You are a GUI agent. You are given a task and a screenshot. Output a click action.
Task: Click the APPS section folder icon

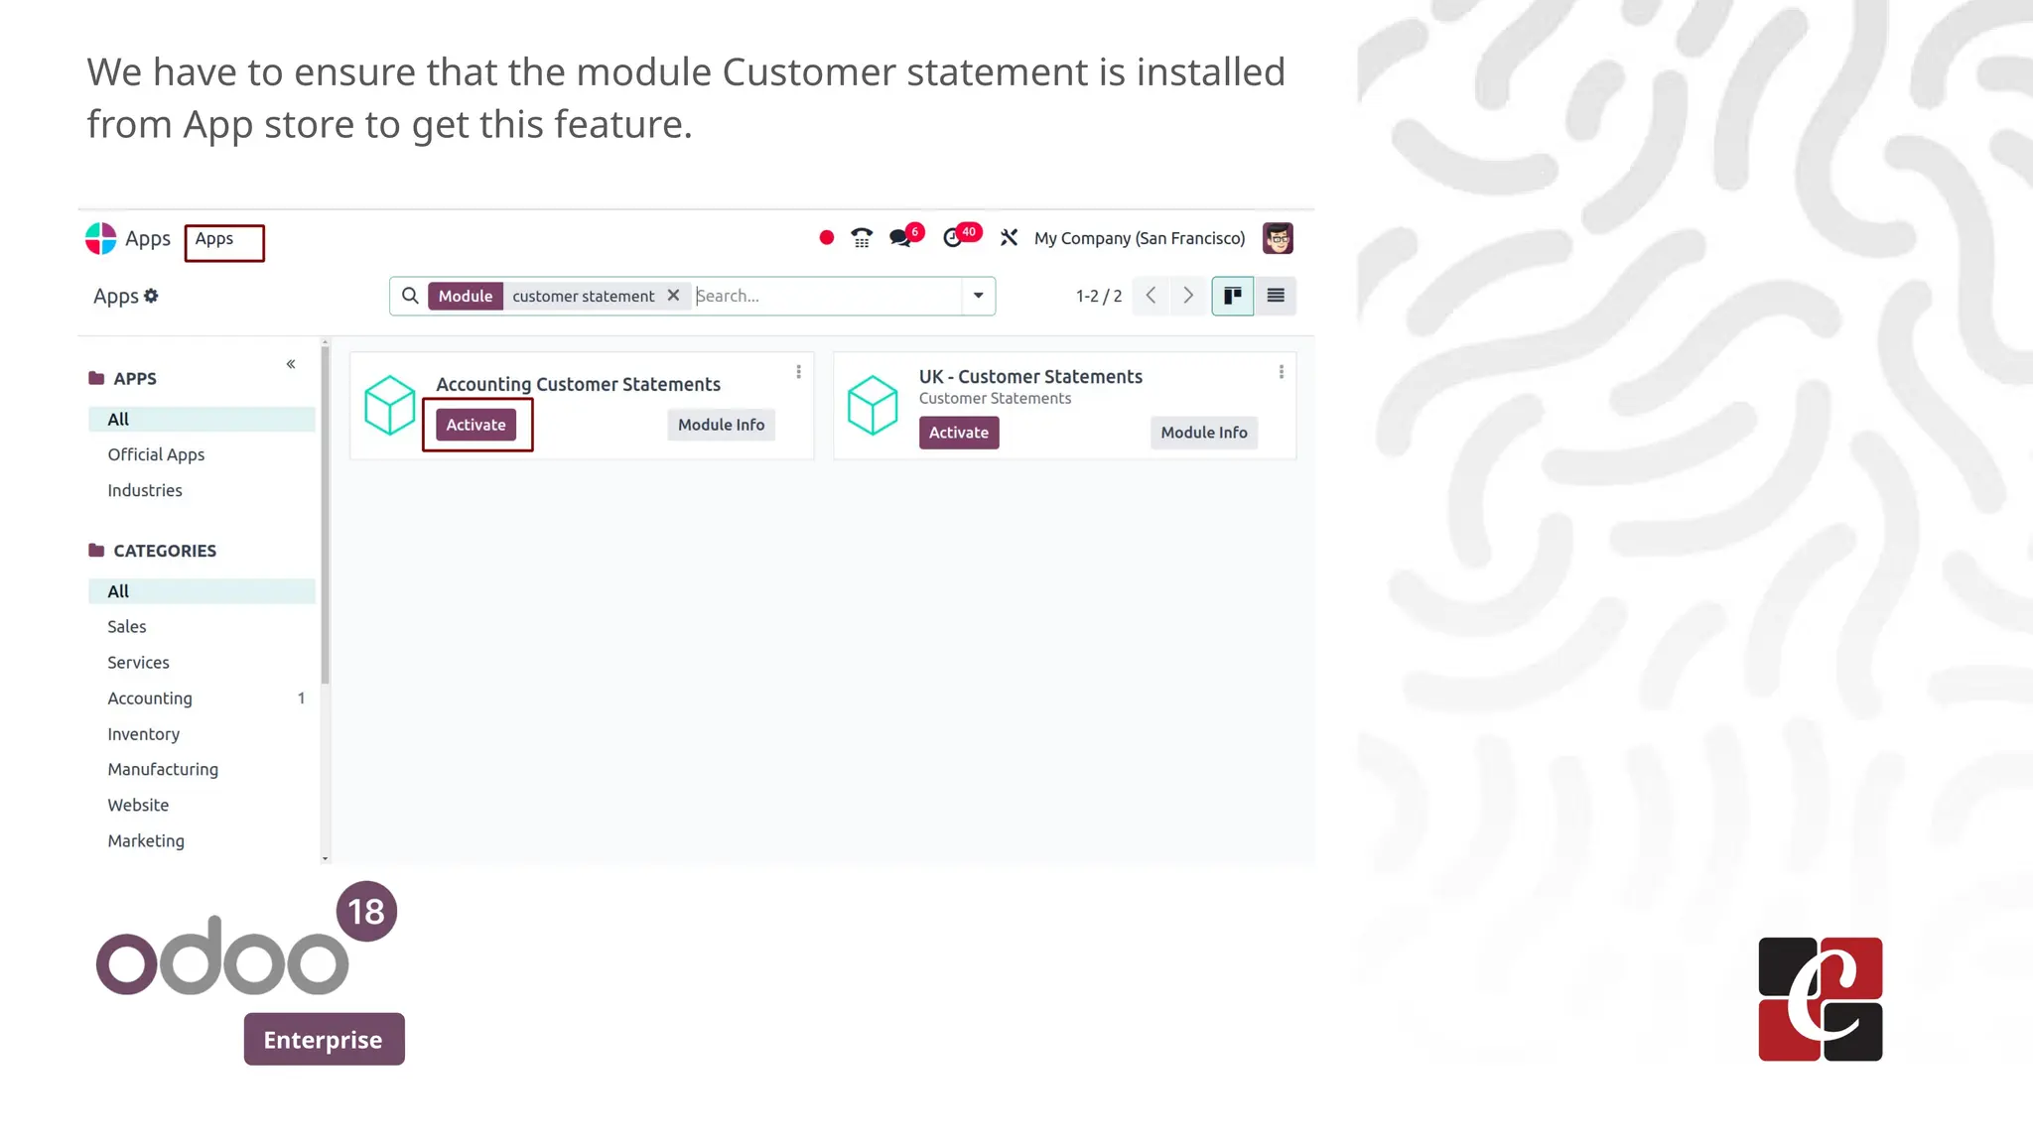pos(96,378)
